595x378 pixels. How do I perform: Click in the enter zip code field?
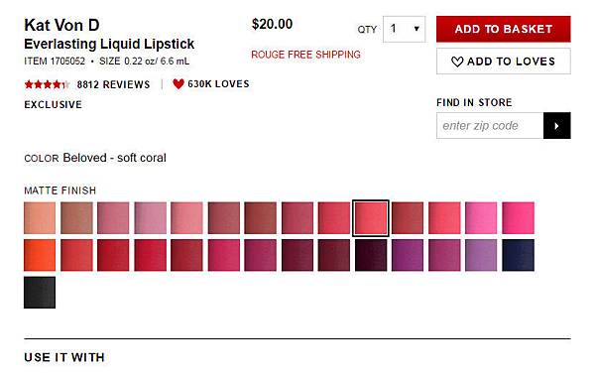coord(490,126)
